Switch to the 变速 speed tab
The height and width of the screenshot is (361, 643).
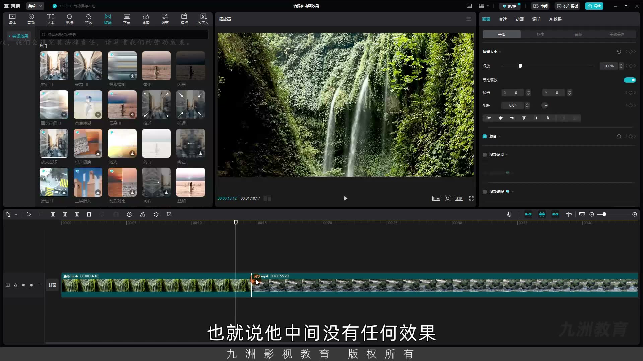503,19
